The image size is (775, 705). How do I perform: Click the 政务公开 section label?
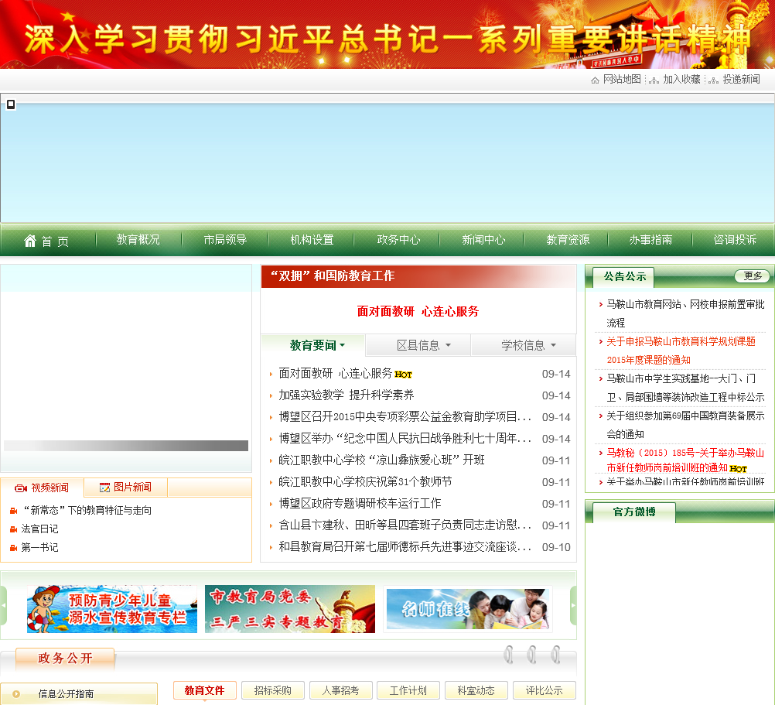[65, 659]
